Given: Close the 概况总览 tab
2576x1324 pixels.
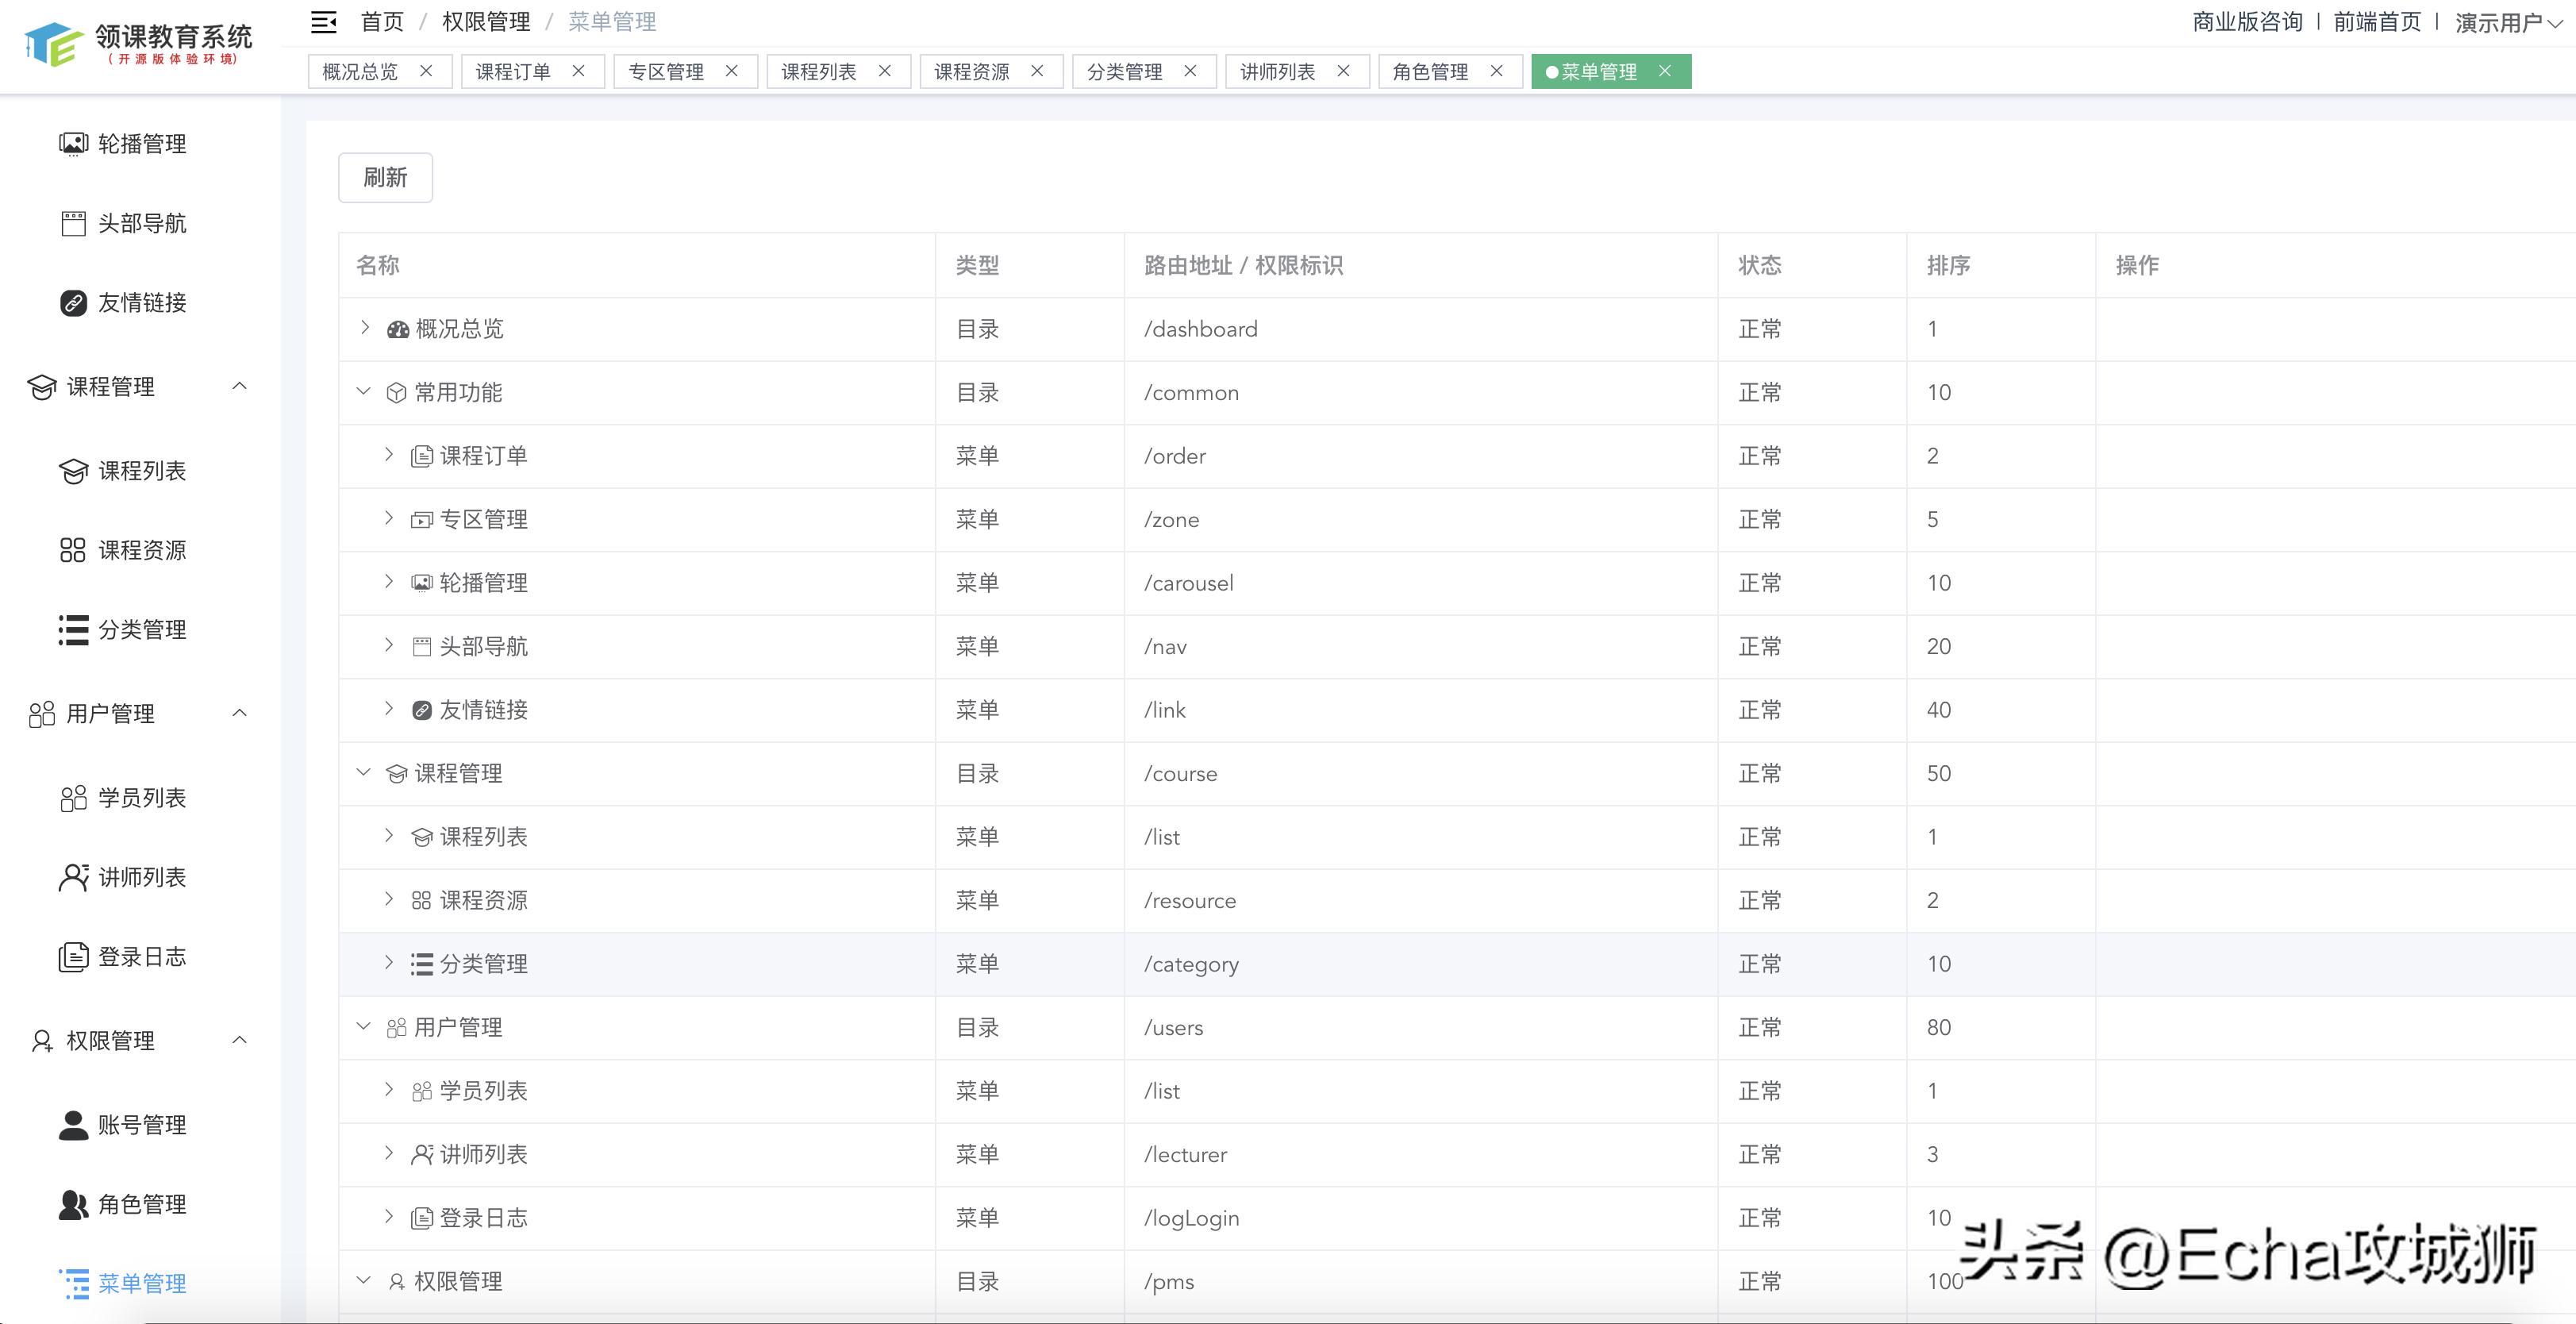Looking at the screenshot, I should (427, 71).
